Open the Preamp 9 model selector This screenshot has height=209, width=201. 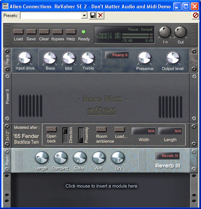point(117,55)
